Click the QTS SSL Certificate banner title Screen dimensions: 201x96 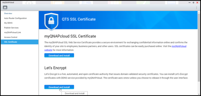pos(79,19)
